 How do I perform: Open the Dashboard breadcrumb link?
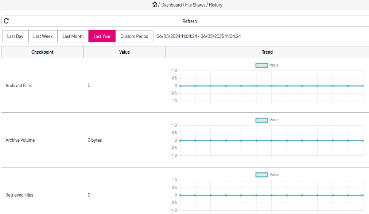pos(171,5)
